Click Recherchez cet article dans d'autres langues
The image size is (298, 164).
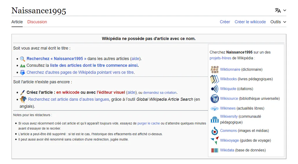pos(68,100)
